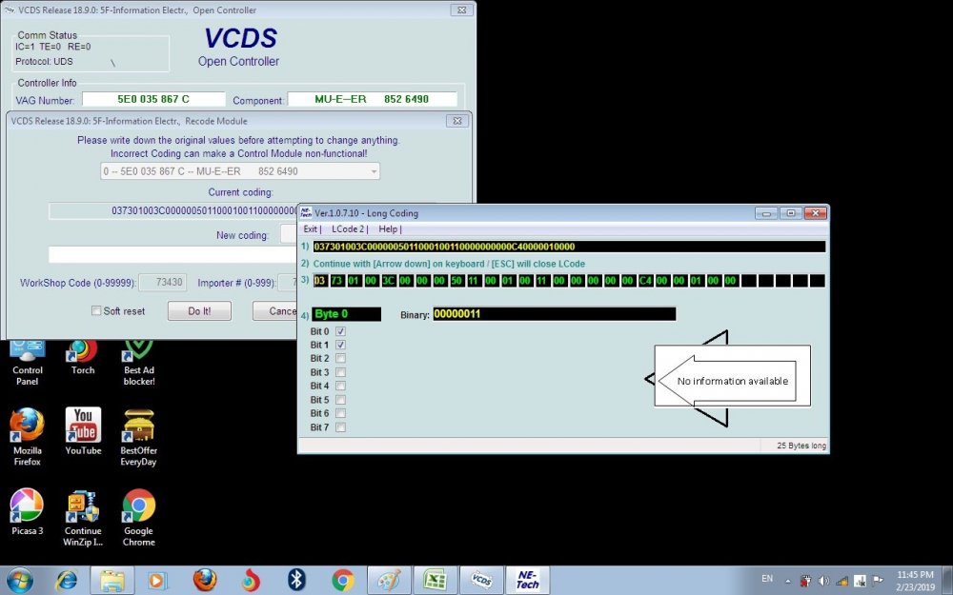
Task: Click the WorkShop Code field
Action: click(x=162, y=283)
